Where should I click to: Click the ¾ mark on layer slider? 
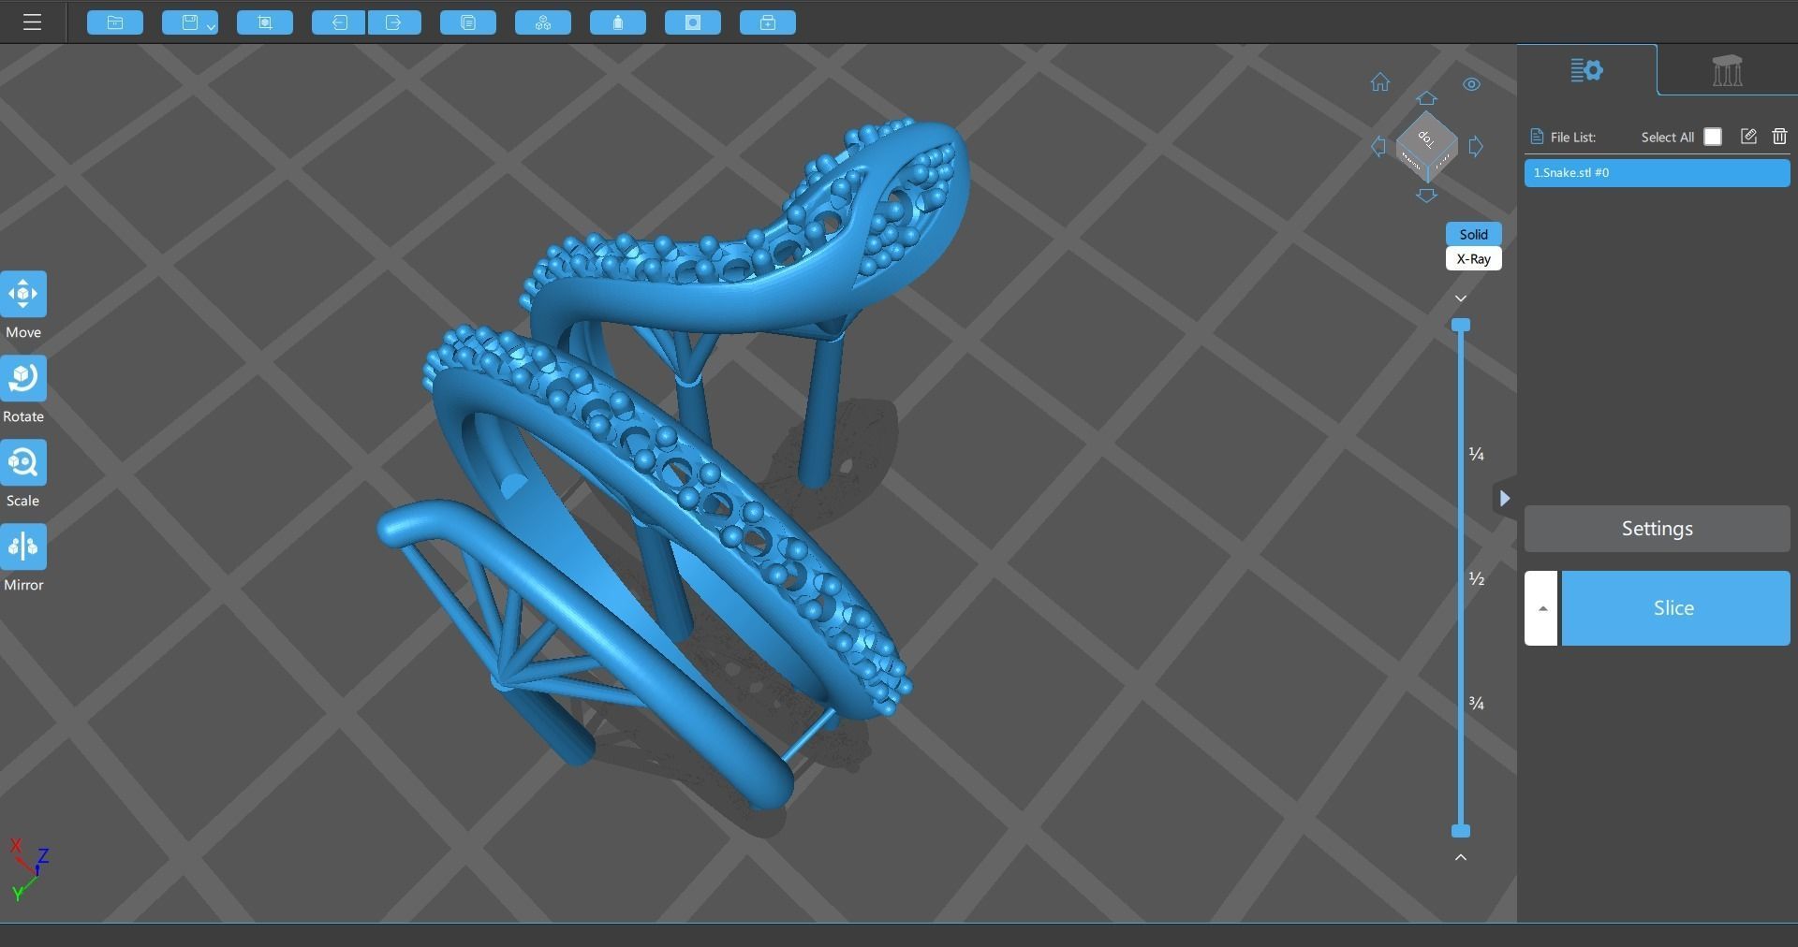[x=1477, y=704]
